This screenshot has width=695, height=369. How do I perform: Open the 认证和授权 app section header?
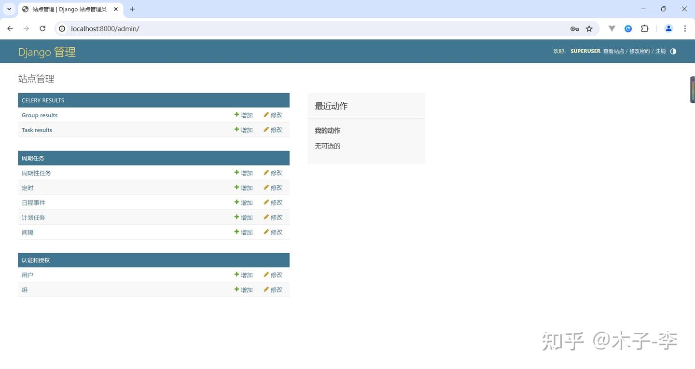pos(36,260)
